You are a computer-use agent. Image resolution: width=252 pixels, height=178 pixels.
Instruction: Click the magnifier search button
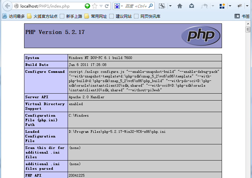pyautogui.click(x=151, y=6)
